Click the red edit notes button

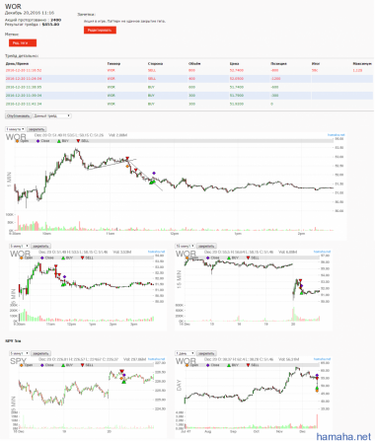[x=100, y=30]
